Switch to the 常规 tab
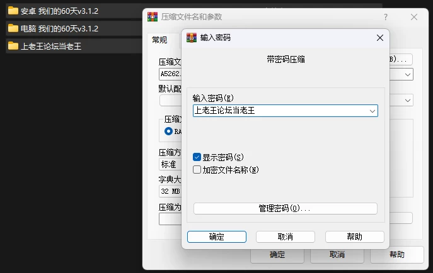The image size is (433, 273). tap(159, 40)
